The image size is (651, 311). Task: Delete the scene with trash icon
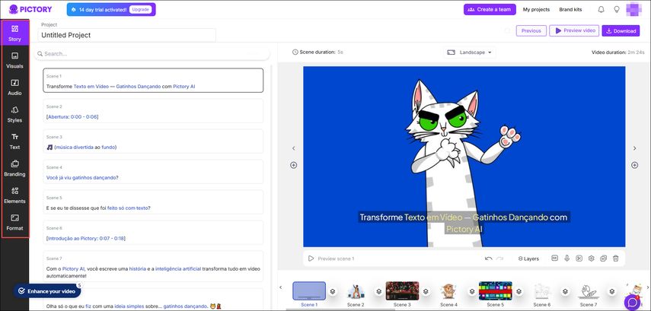point(616,259)
